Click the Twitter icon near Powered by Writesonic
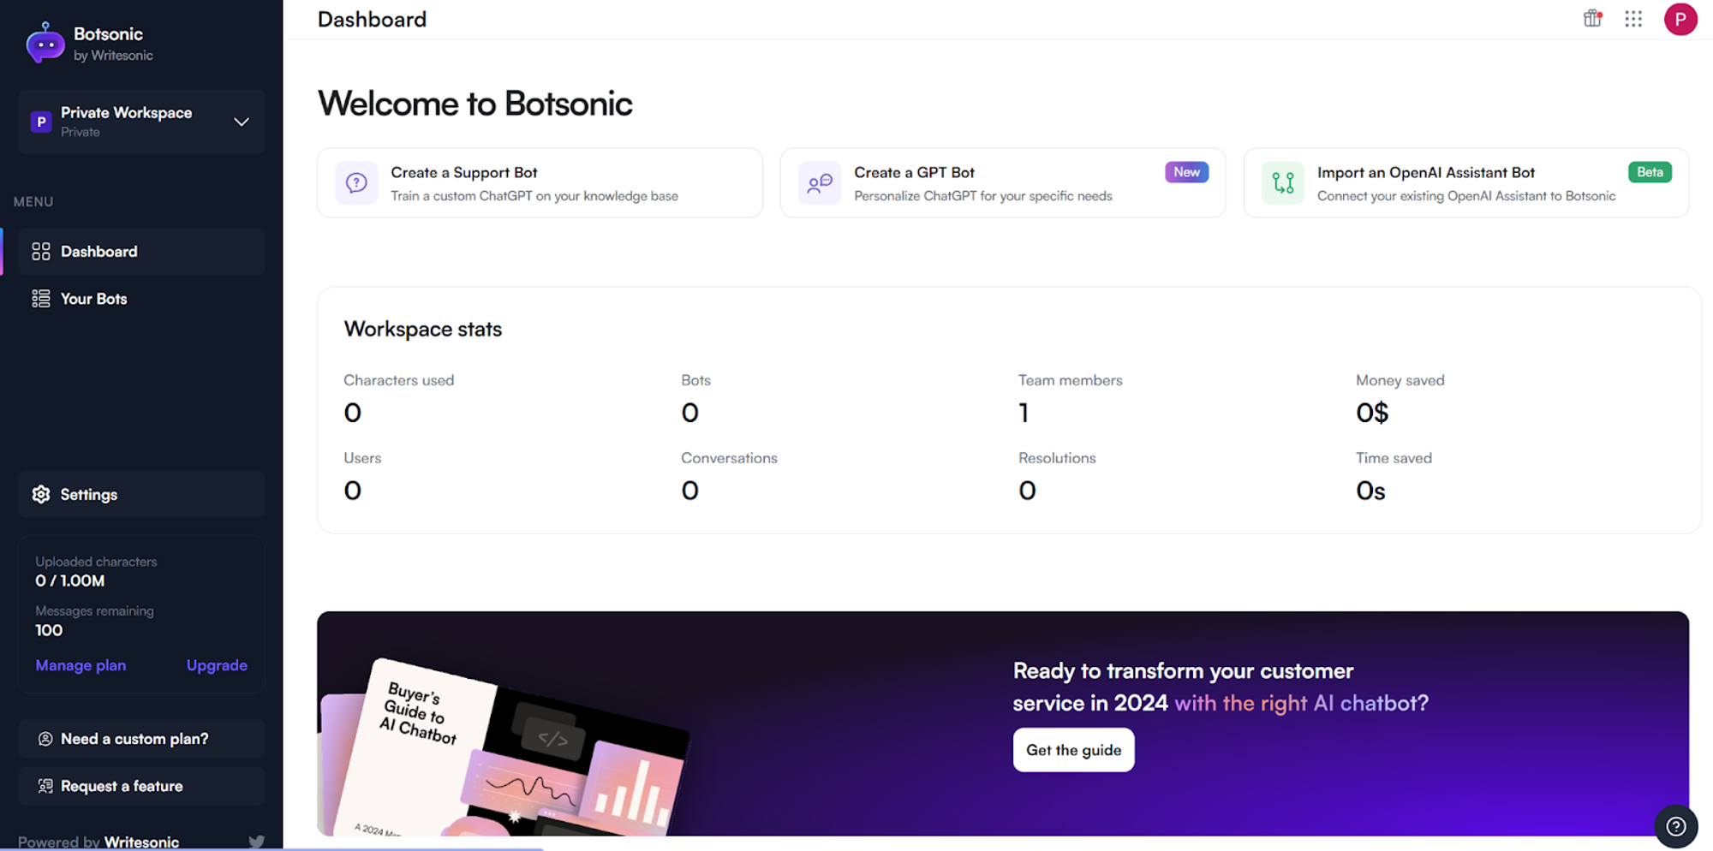This screenshot has height=851, width=1713. pos(257,842)
